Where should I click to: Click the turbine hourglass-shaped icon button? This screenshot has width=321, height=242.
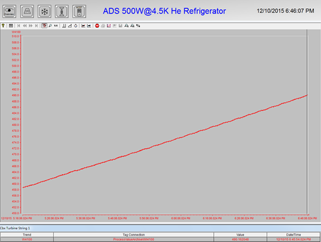(62, 12)
